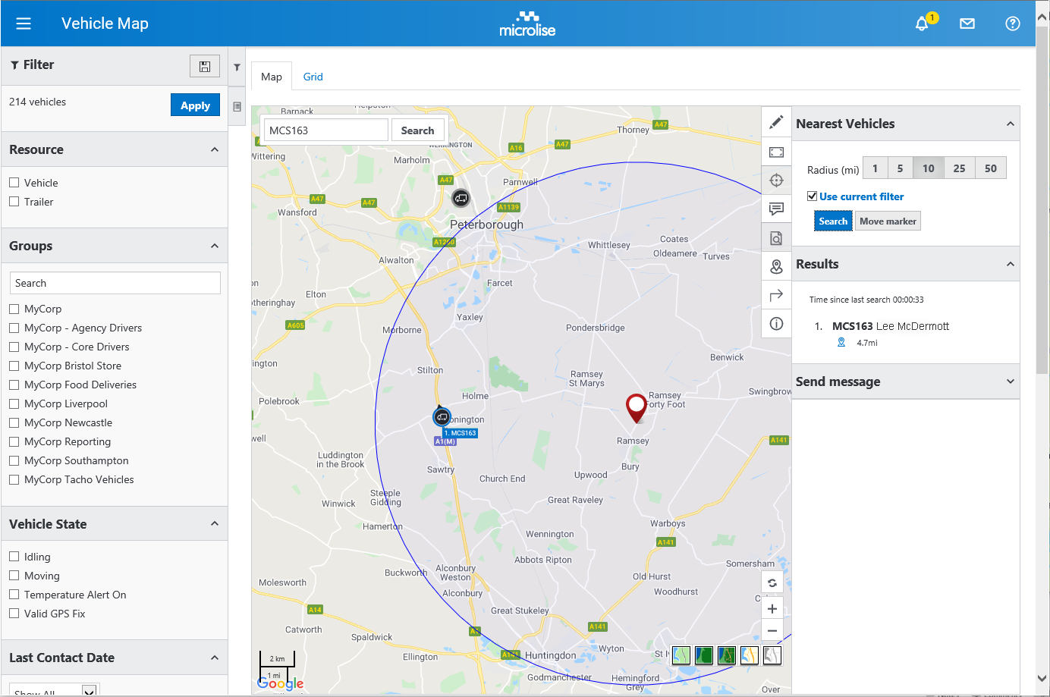Apply the vehicle filter

[x=195, y=105]
